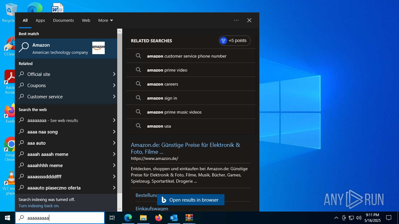Launch Firefox from the taskbar
The width and height of the screenshot is (399, 224).
(x=159, y=218)
